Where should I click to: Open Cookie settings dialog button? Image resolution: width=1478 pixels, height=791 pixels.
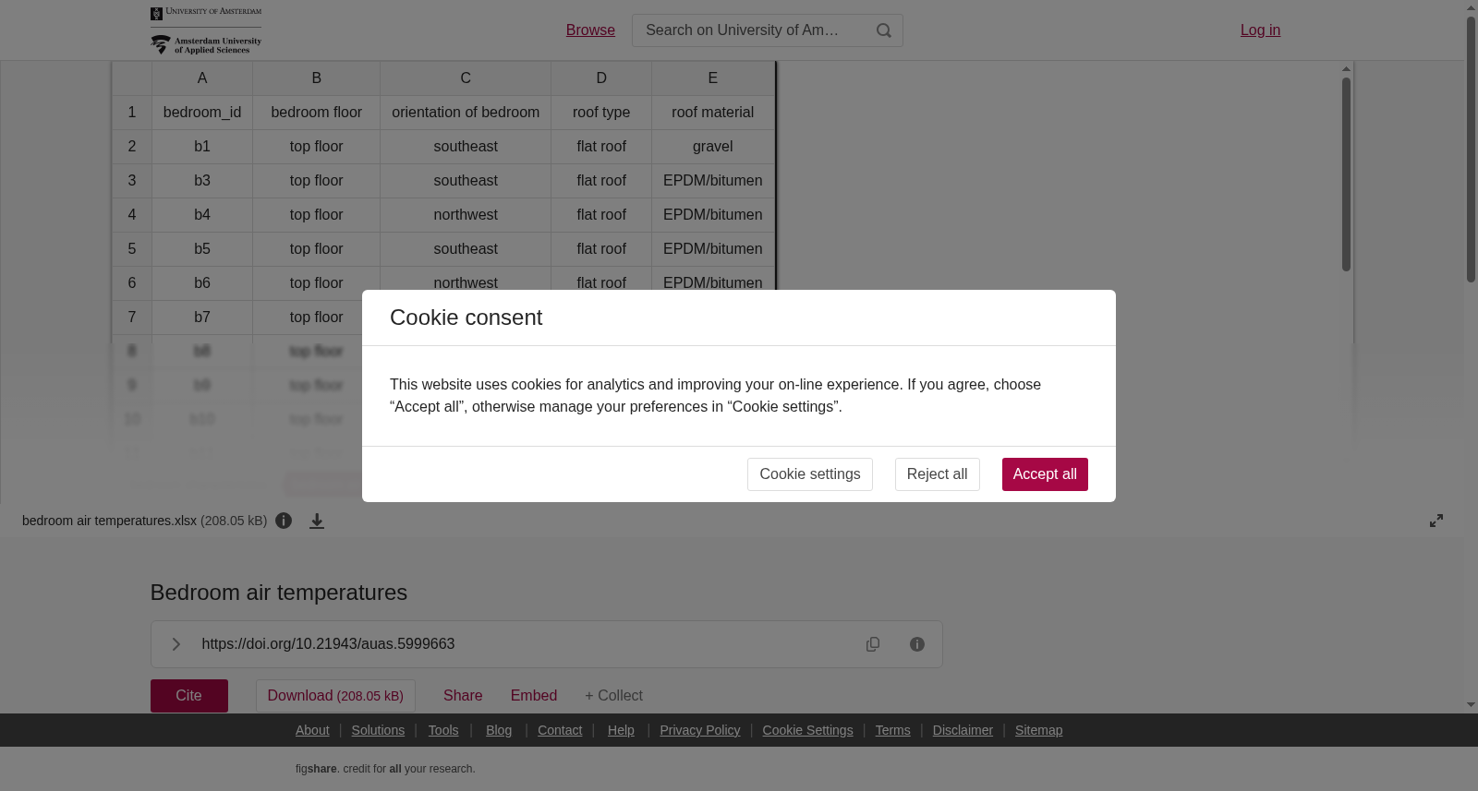(809, 474)
